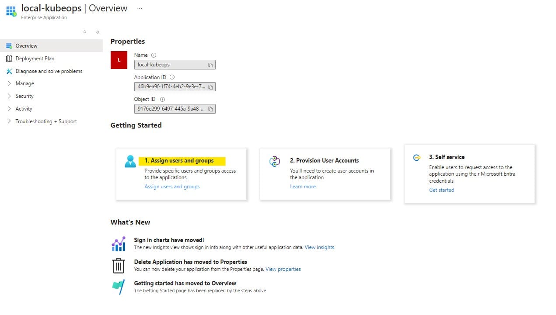This screenshot has width=556, height=315.
Task: Click the 3. Self service heading
Action: pos(447,157)
